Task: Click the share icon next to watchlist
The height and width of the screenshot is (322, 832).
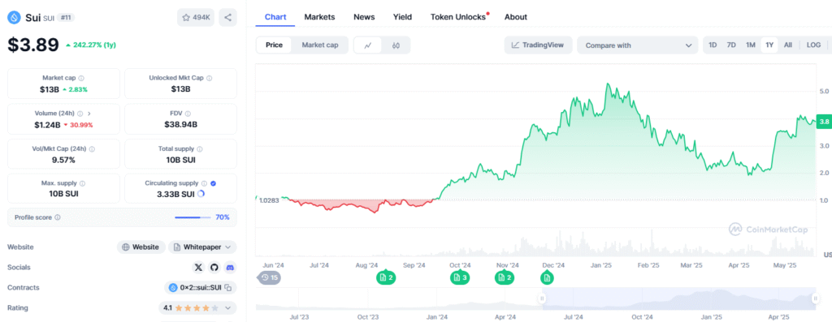Action: pyautogui.click(x=227, y=18)
